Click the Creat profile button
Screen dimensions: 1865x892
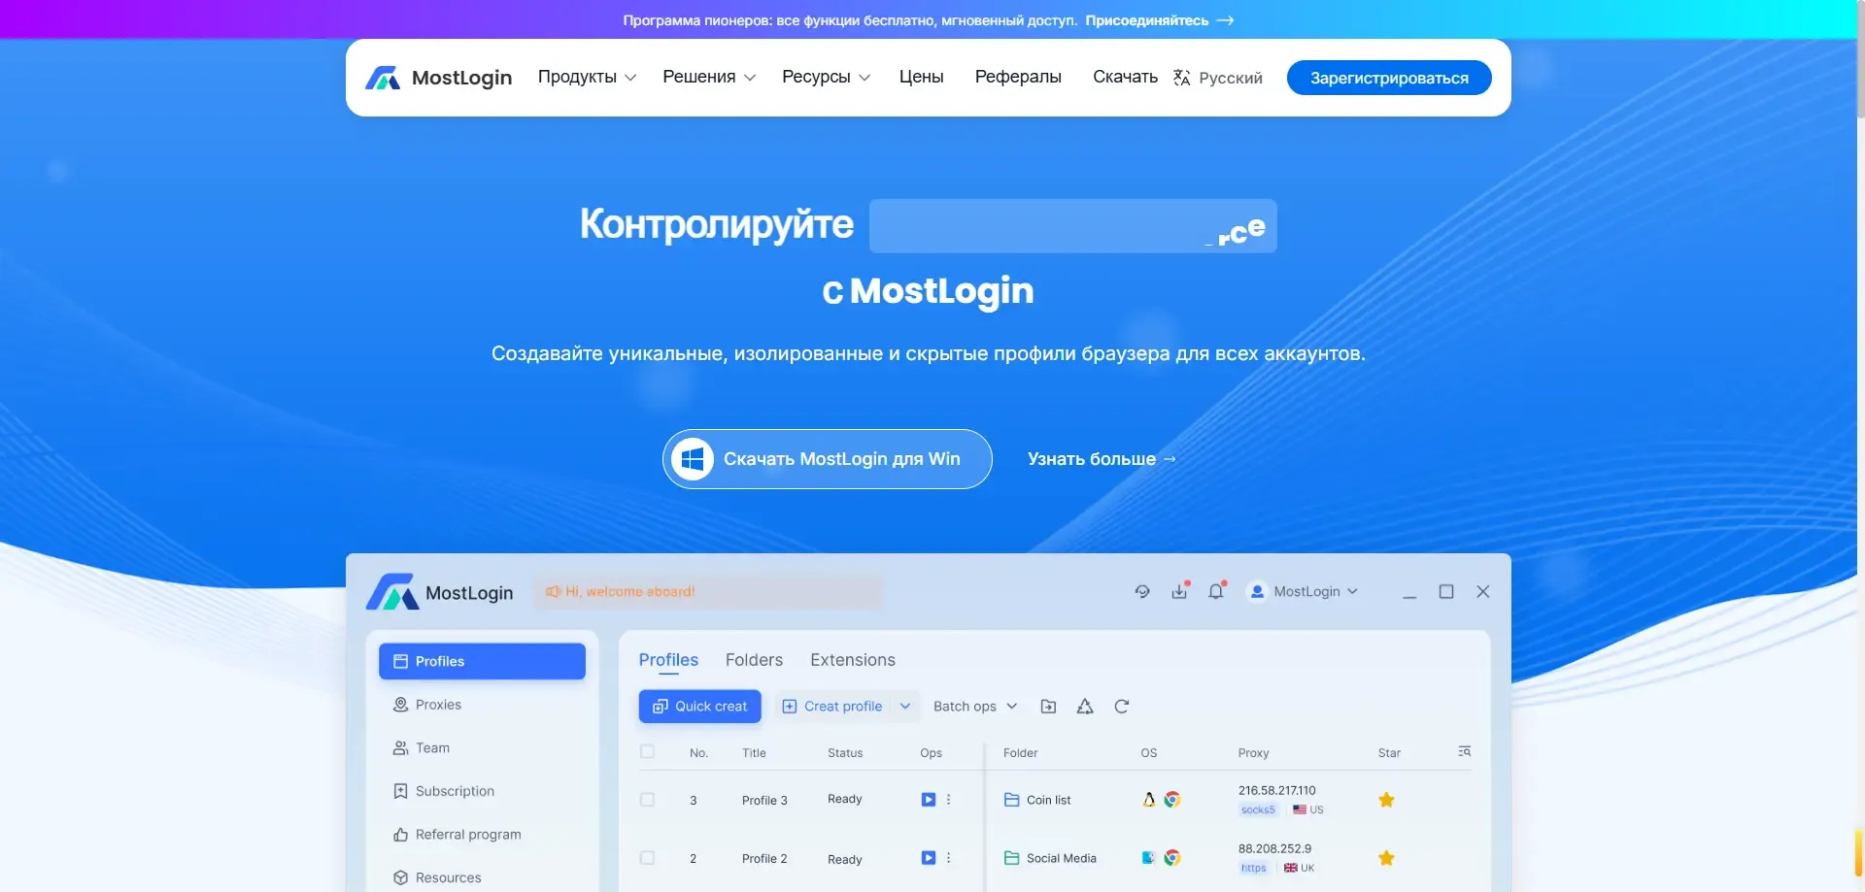tap(832, 707)
